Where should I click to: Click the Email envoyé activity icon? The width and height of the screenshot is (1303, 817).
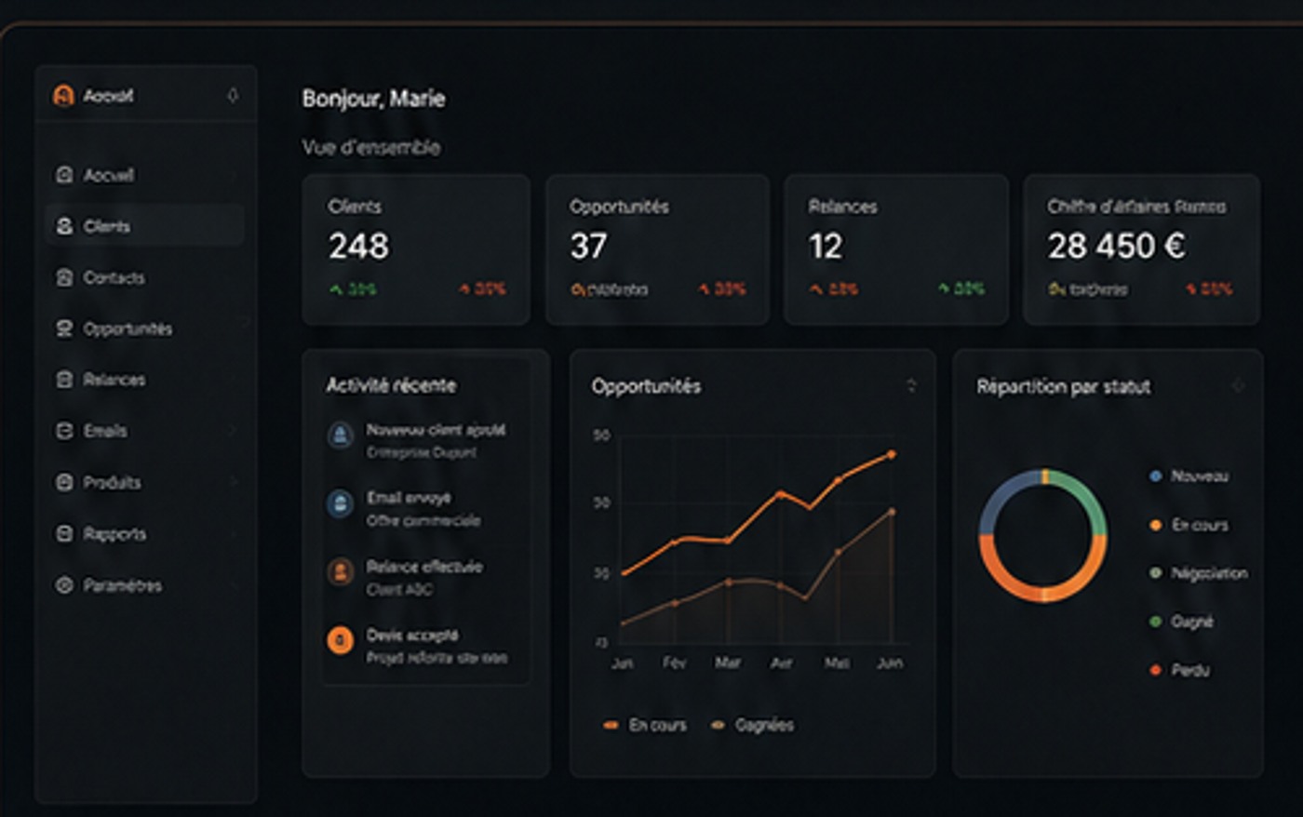(341, 503)
